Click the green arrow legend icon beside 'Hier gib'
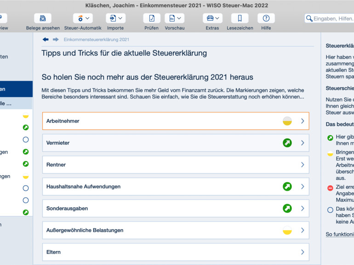 tap(330, 138)
